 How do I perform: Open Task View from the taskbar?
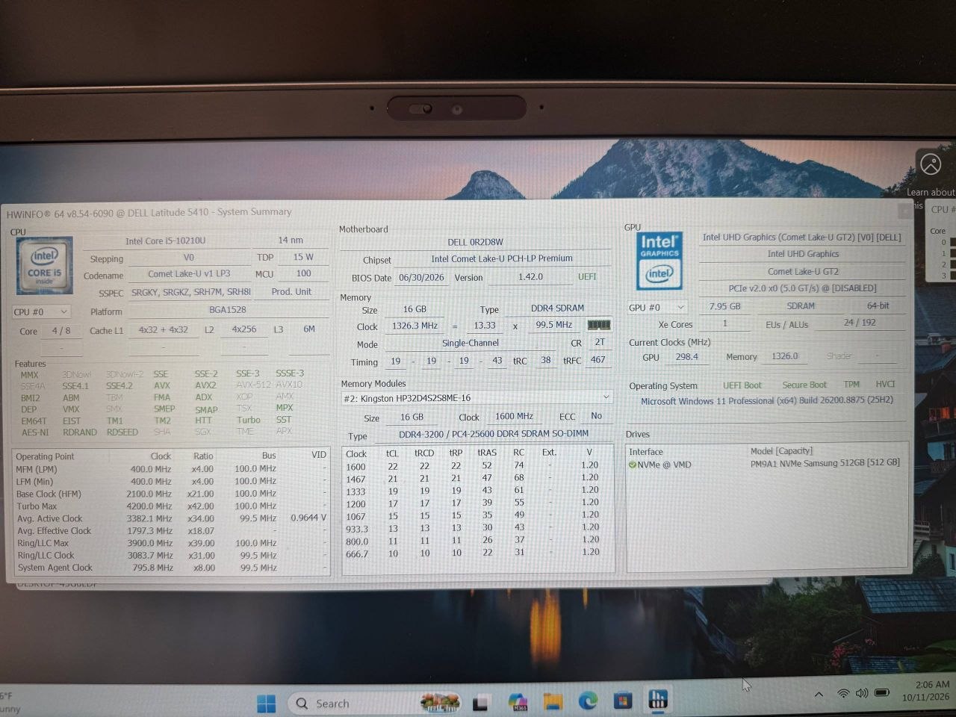(x=480, y=703)
